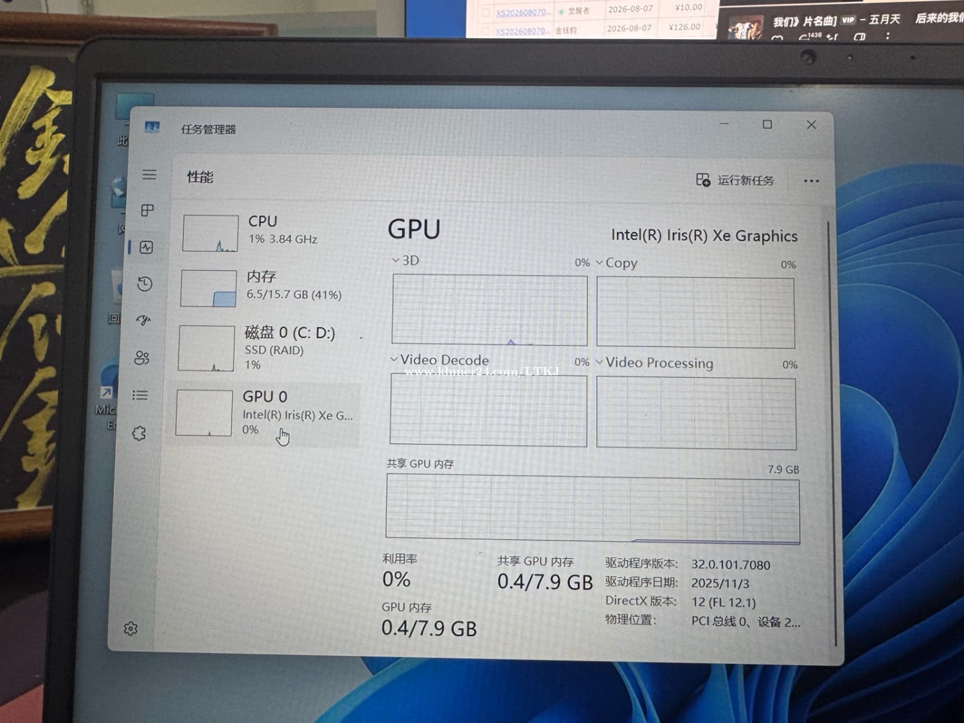This screenshot has height=723, width=964.
Task: Click the Task Manager app icon in title bar
Action: (x=152, y=127)
